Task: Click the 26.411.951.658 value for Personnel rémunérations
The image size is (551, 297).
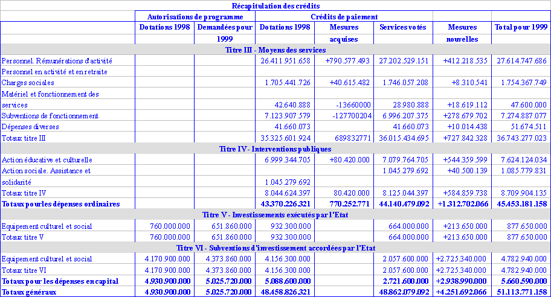Action: point(285,61)
